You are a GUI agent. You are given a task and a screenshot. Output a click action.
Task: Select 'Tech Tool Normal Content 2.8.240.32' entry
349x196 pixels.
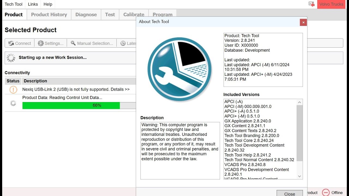[259, 160]
